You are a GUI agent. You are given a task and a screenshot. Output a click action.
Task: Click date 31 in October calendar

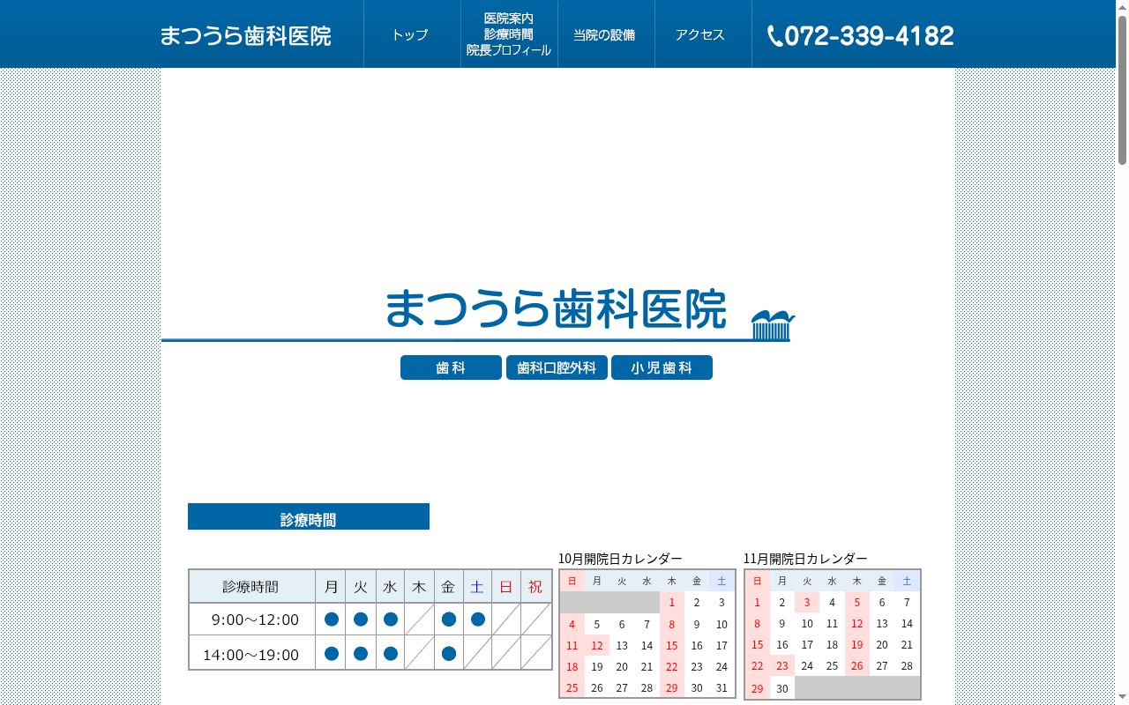click(722, 688)
